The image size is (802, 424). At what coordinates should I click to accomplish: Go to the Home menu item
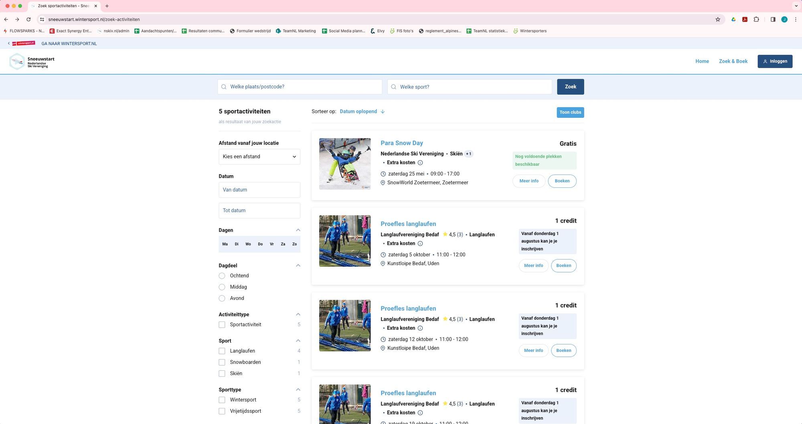tap(702, 61)
